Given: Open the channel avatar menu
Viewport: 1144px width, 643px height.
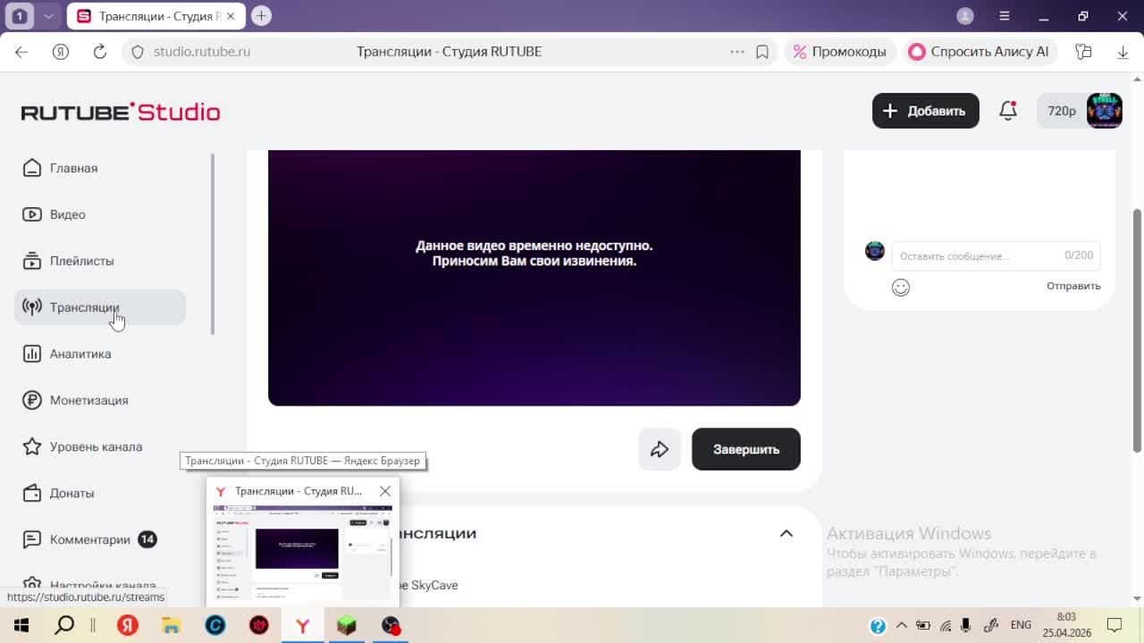Looking at the screenshot, I should [x=1105, y=111].
